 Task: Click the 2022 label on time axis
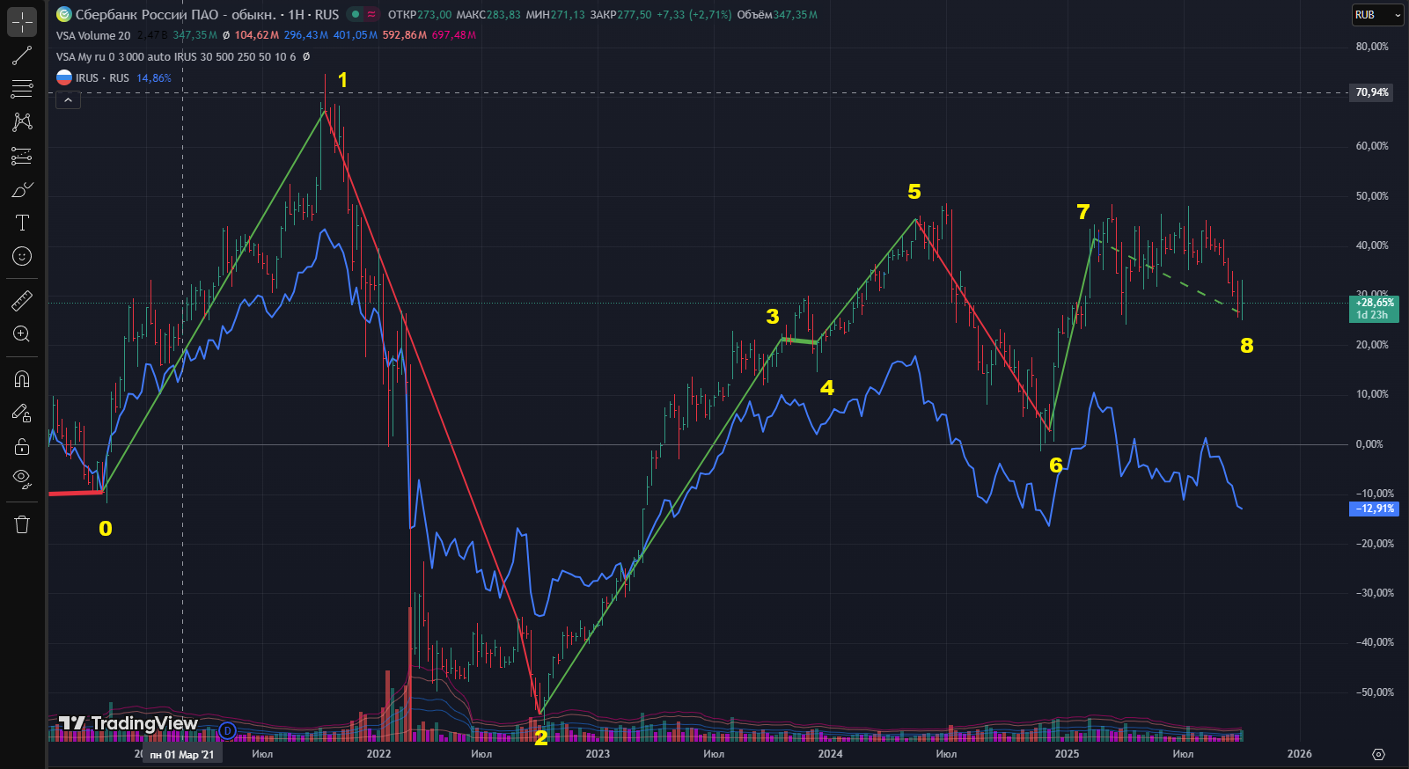coord(379,754)
